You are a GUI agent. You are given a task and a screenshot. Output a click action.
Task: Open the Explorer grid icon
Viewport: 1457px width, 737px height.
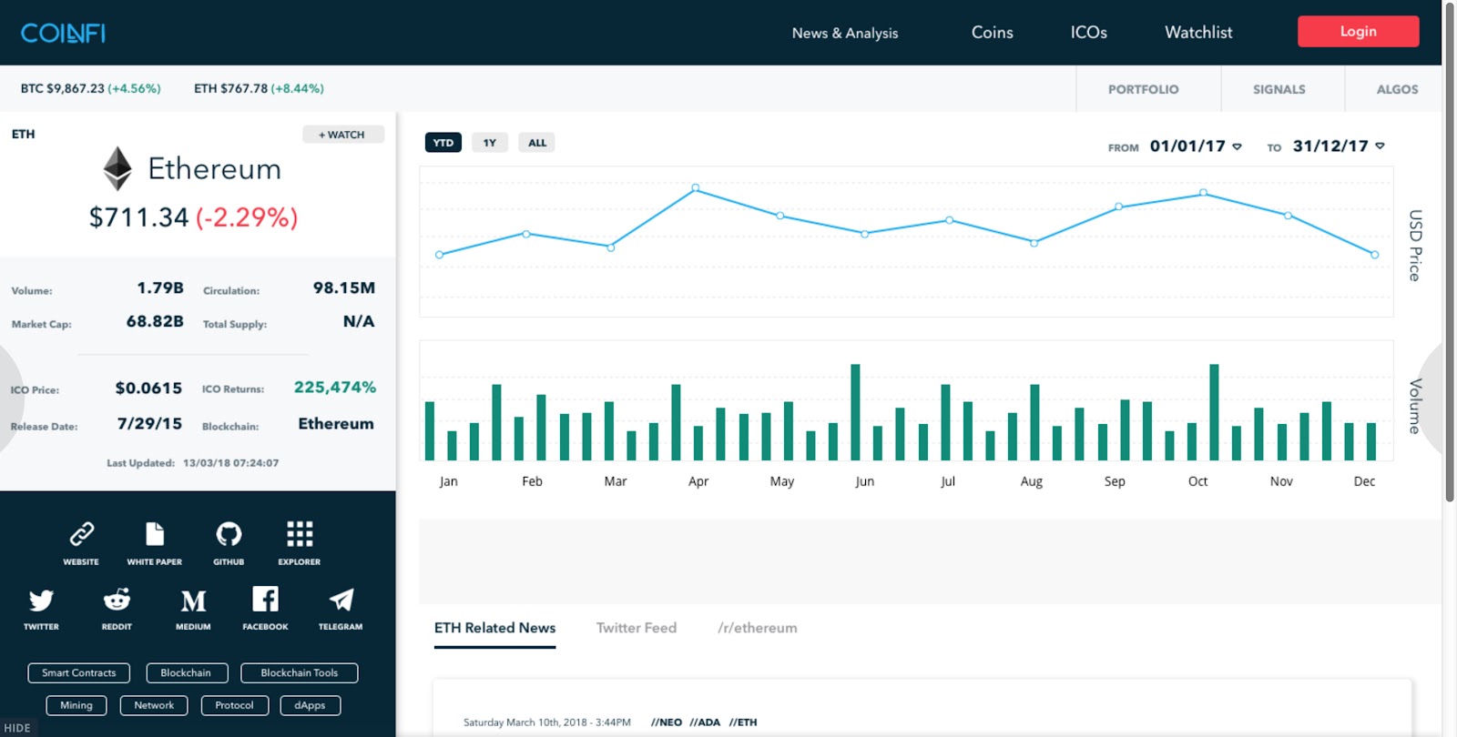(300, 534)
